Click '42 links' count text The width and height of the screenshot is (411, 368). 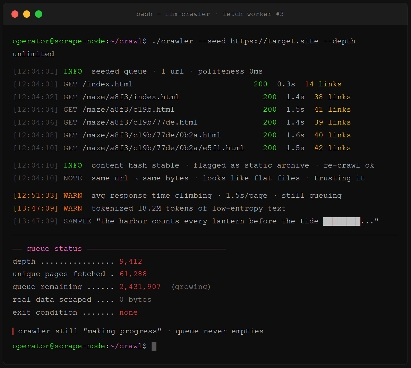tap(333, 148)
